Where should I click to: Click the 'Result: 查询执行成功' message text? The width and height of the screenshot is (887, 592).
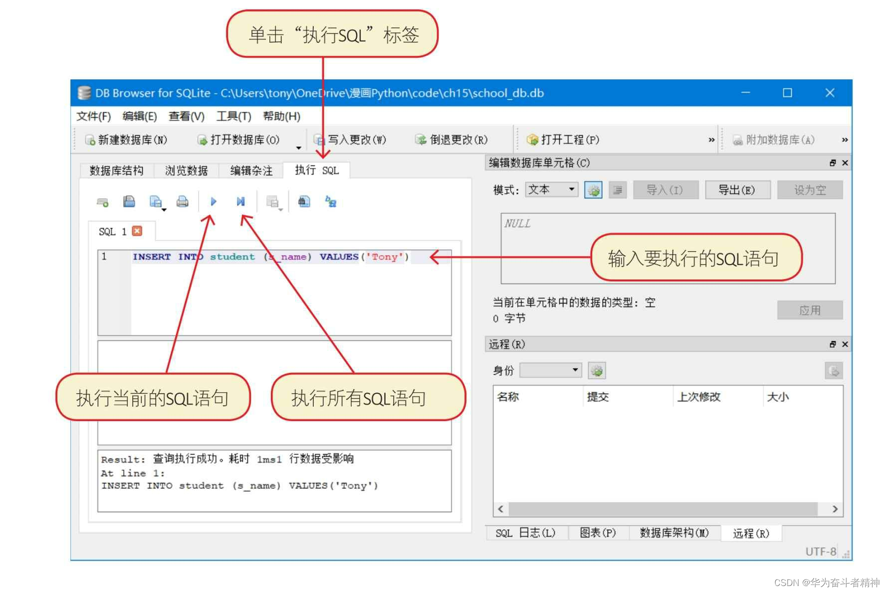point(227,458)
